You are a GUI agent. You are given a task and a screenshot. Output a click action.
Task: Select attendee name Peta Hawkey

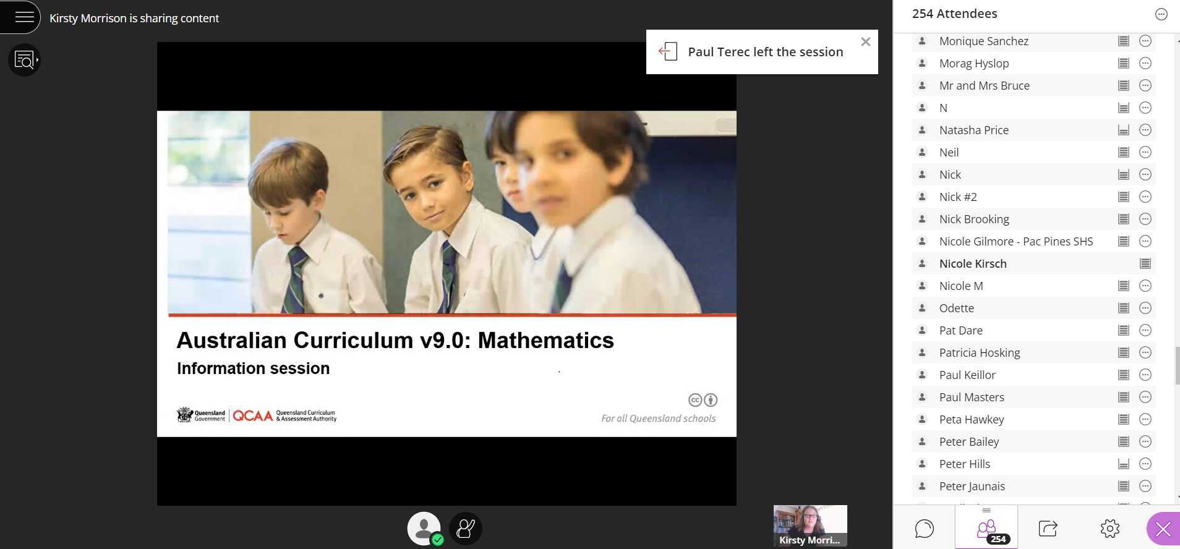pyautogui.click(x=972, y=419)
